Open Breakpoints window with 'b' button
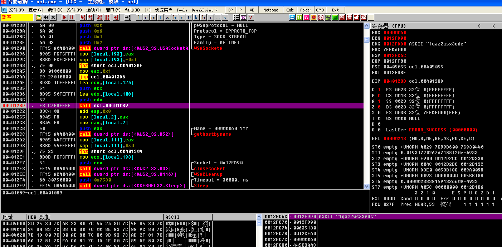 click(x=203, y=17)
